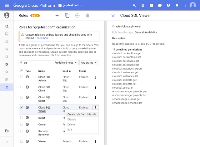Toggle the select-all header checkbox

[x=22, y=71]
